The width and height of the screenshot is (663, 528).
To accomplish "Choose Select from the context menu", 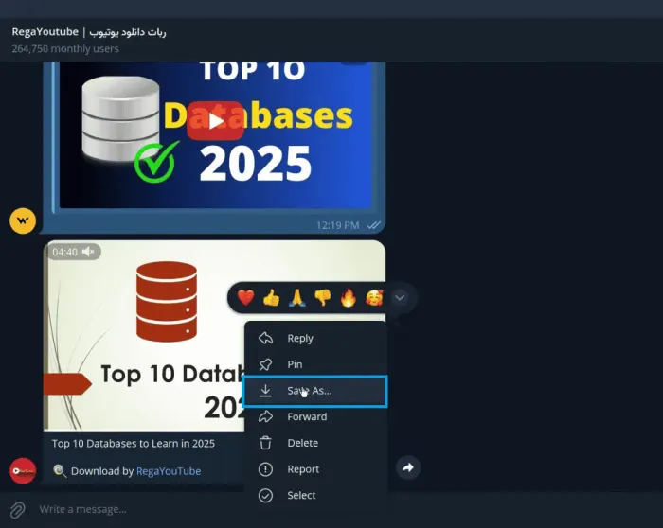I will pos(315,496).
